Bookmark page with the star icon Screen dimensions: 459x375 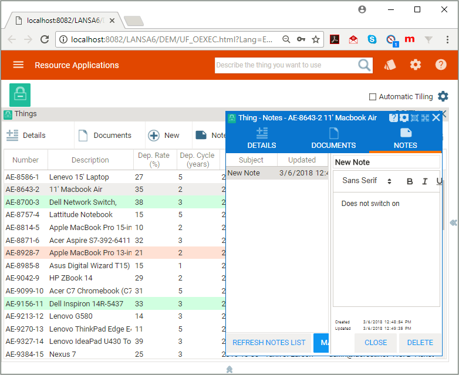(x=316, y=39)
